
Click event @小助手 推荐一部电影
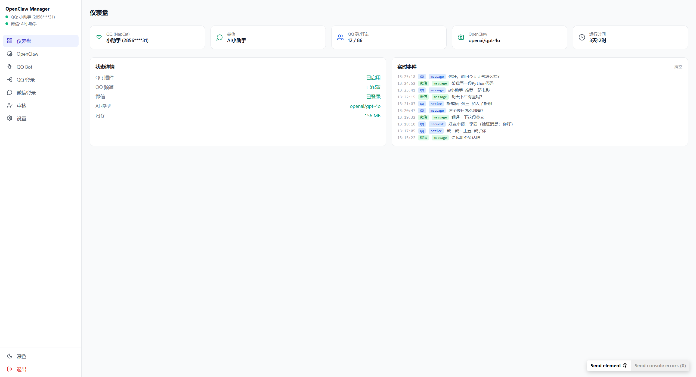(x=469, y=90)
